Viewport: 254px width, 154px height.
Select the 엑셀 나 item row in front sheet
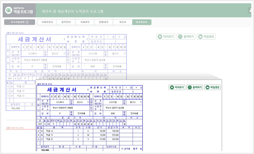click(x=90, y=131)
